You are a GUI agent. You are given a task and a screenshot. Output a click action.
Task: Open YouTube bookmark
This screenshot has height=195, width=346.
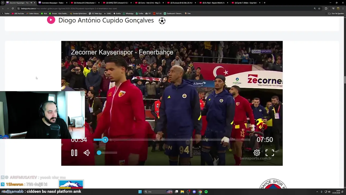coord(18,14)
